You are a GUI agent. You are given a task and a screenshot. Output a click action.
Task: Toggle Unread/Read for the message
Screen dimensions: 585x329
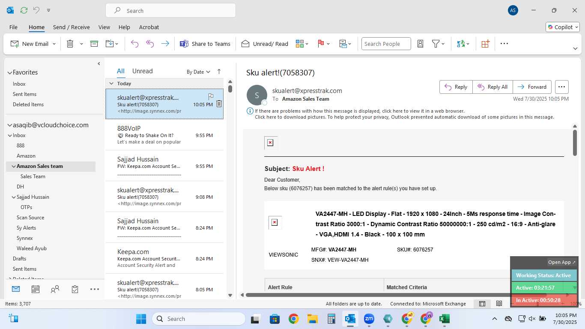[265, 44]
